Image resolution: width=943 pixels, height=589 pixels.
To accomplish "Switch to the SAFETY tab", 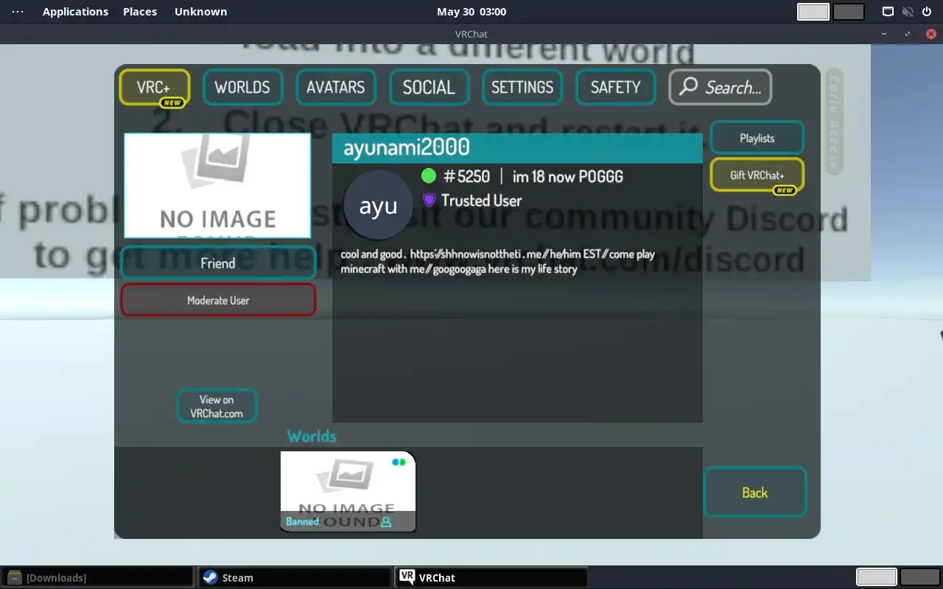I will pos(615,87).
